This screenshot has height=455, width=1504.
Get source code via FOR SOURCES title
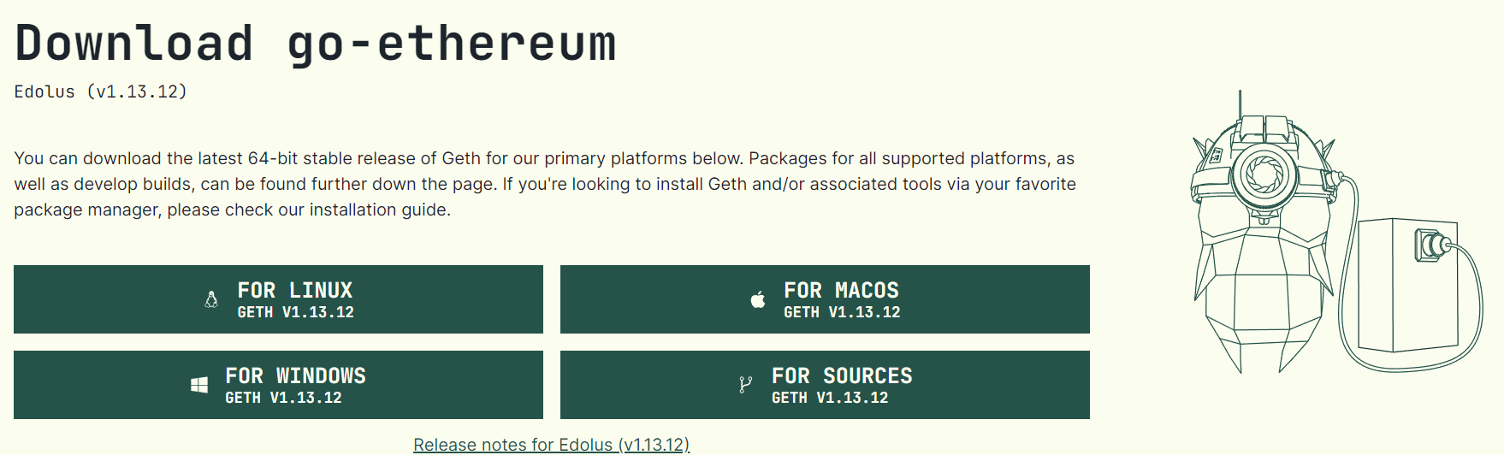pyautogui.click(x=842, y=375)
